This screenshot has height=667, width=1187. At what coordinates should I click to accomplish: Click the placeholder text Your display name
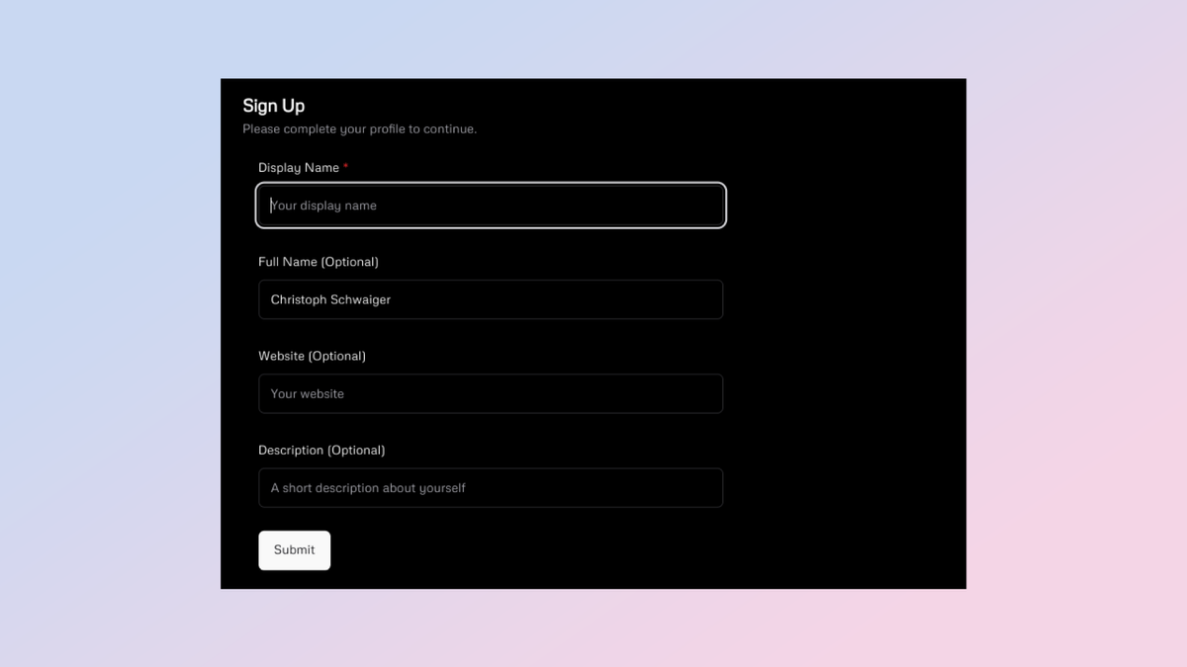(x=323, y=206)
